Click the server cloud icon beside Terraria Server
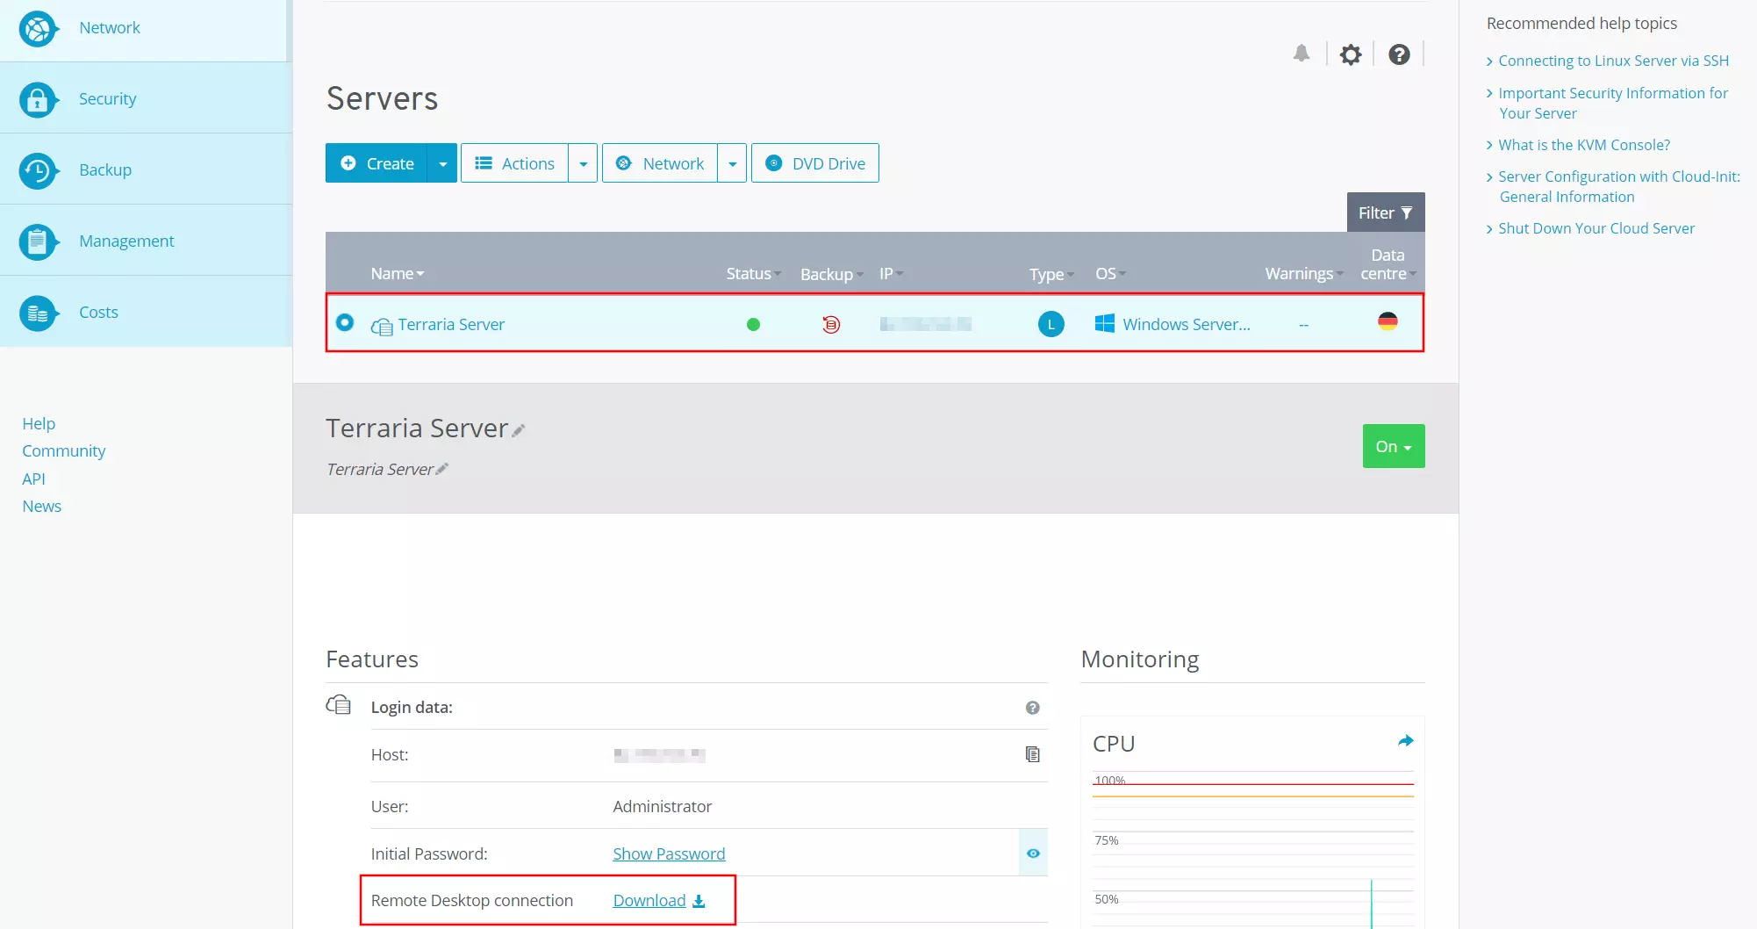The width and height of the screenshot is (1757, 929). click(382, 327)
